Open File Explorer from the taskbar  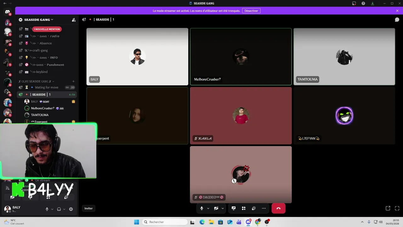(211, 222)
